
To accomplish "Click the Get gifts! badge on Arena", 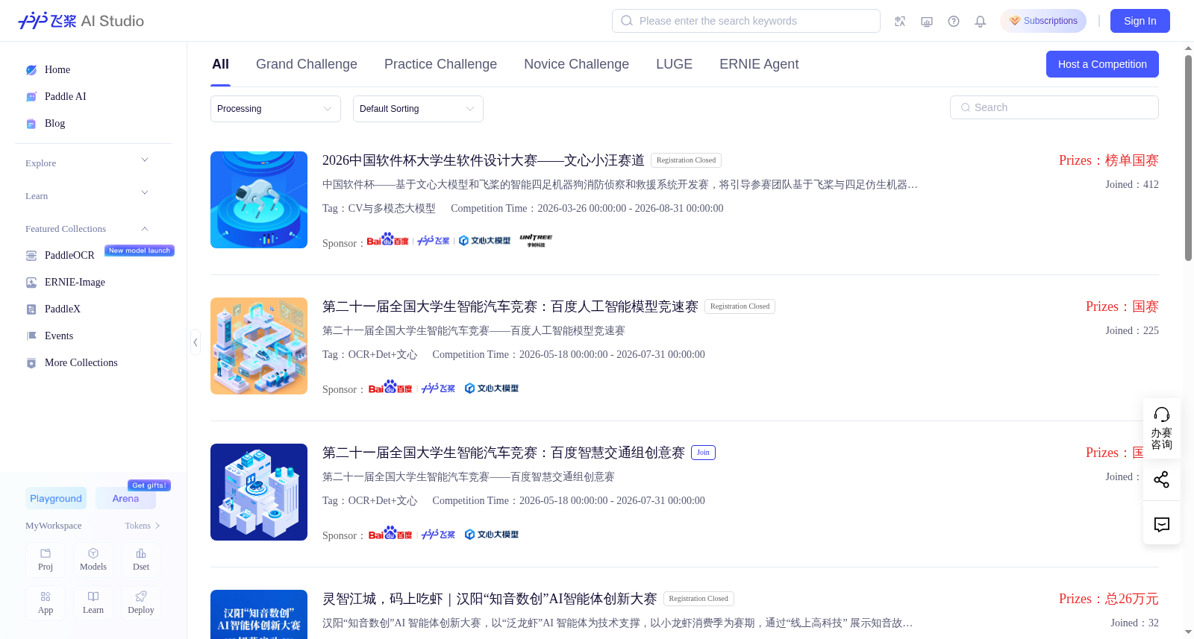I will point(149,485).
